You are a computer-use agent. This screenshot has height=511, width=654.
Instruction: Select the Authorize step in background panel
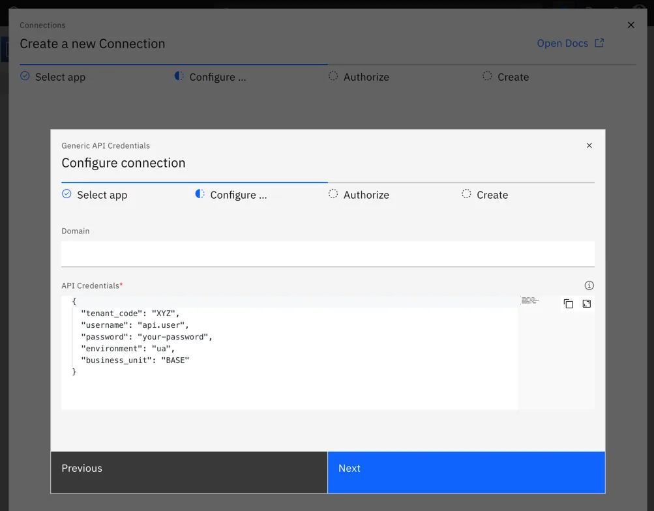pos(359,77)
